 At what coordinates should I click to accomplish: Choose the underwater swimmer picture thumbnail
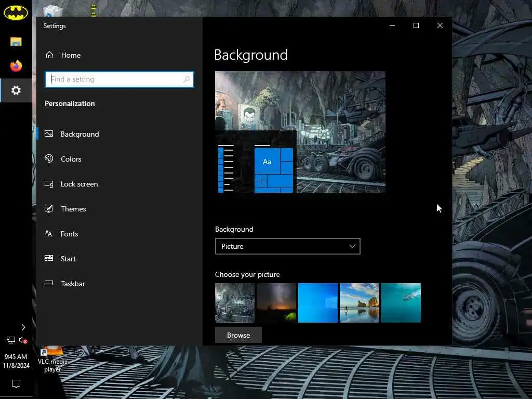(x=401, y=303)
